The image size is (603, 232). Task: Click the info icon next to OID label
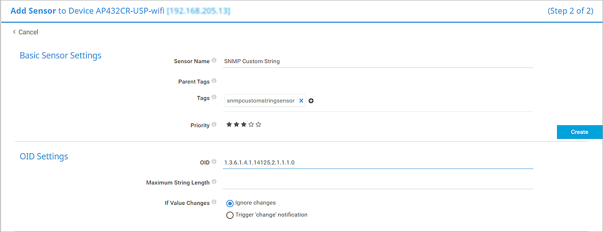(x=214, y=162)
